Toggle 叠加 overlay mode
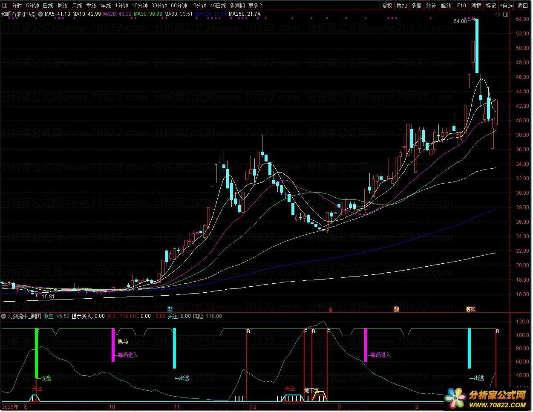Image resolution: width=533 pixels, height=412 pixels. coord(401,6)
